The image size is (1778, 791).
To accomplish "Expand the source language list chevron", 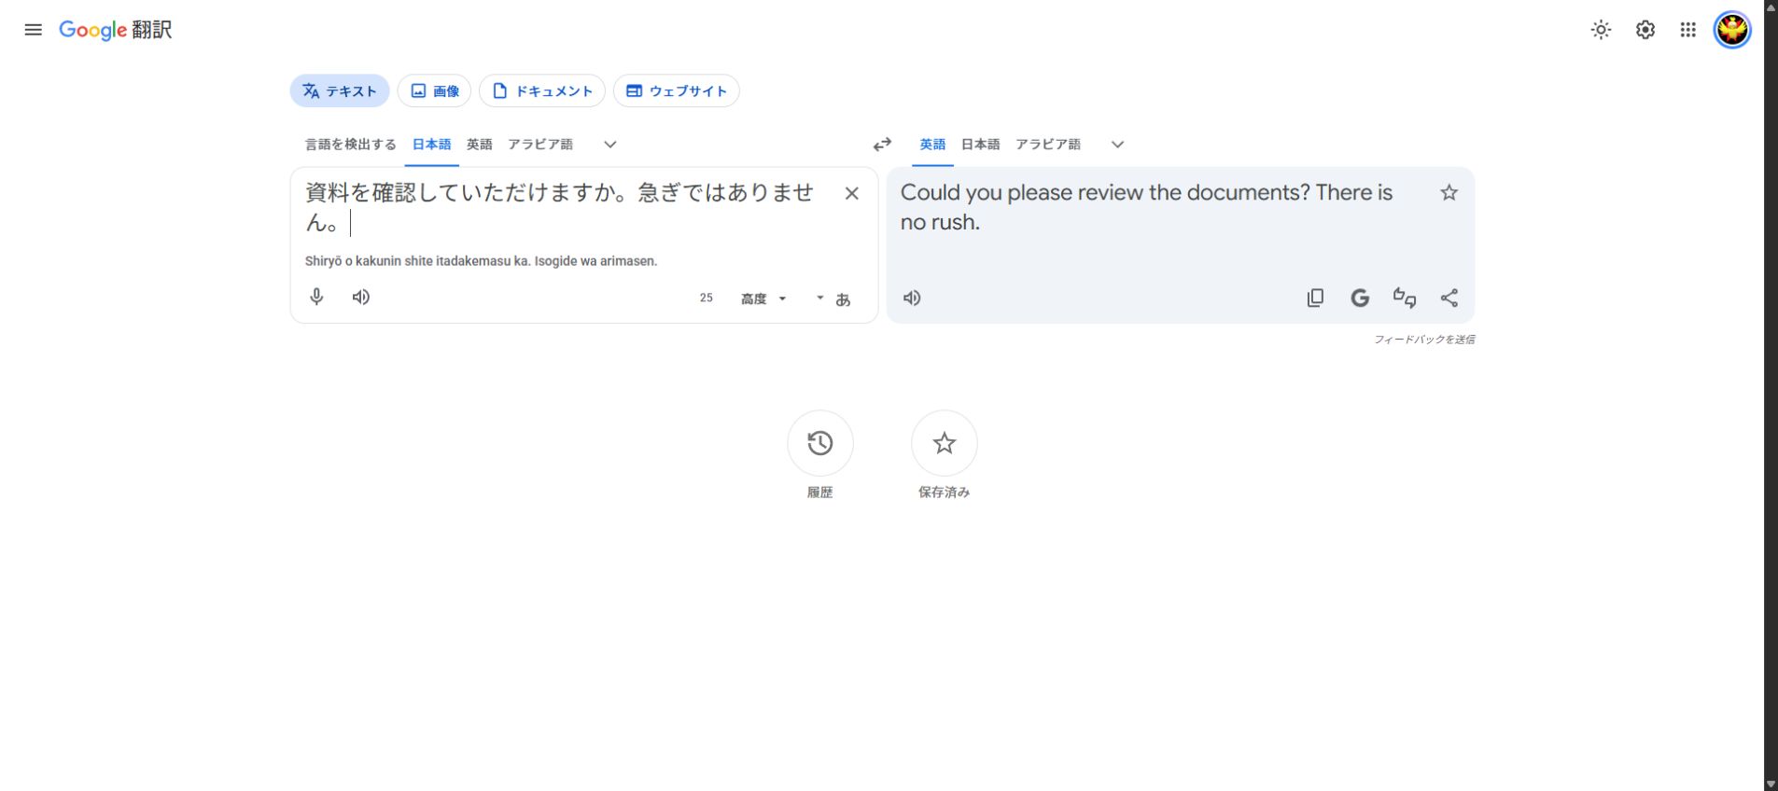I will point(610,145).
